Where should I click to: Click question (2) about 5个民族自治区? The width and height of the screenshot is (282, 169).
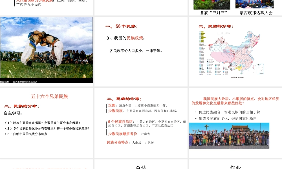click(x=47, y=128)
